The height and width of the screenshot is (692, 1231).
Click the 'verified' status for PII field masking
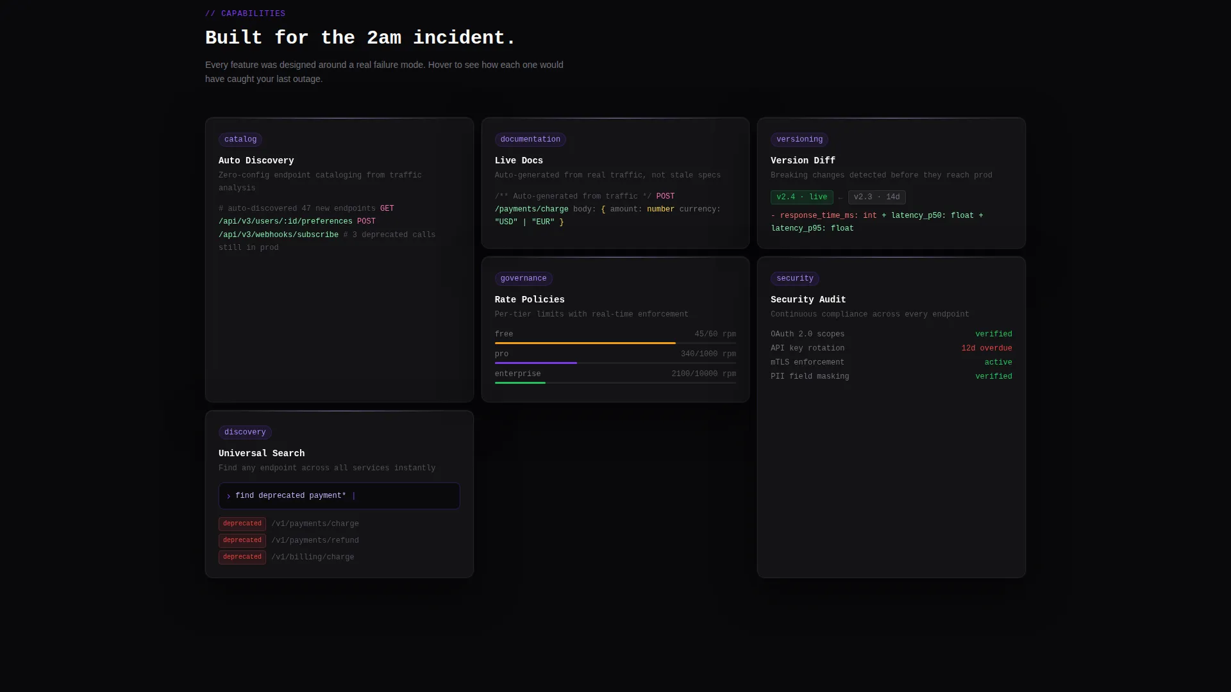[x=993, y=377]
